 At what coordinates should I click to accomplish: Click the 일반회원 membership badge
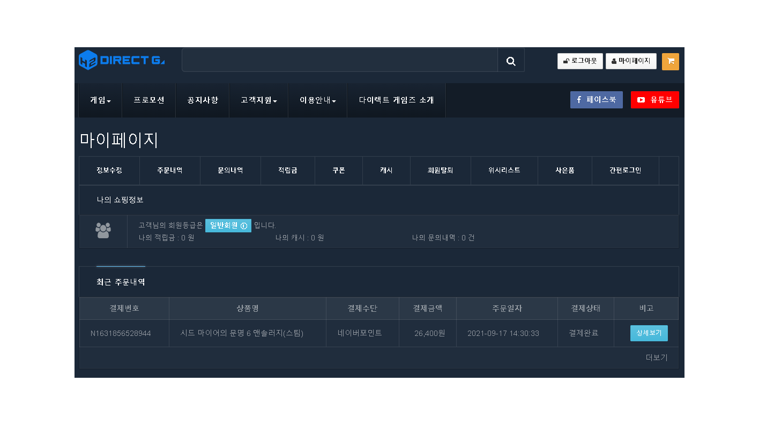228,226
